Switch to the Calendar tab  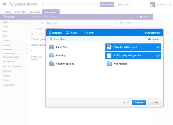point(35,12)
